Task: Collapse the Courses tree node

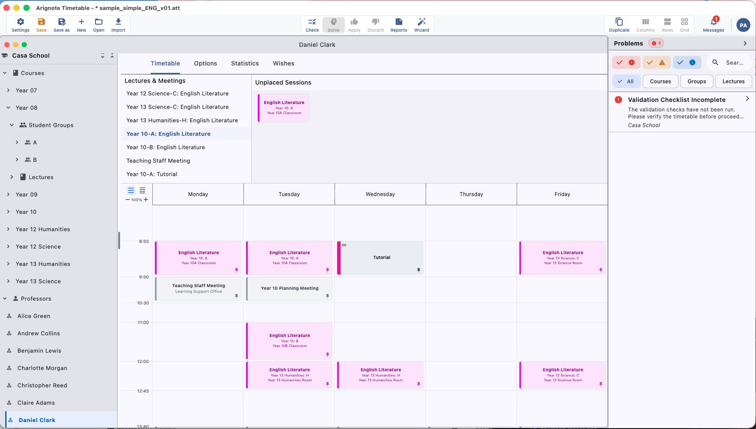Action: tap(5, 73)
